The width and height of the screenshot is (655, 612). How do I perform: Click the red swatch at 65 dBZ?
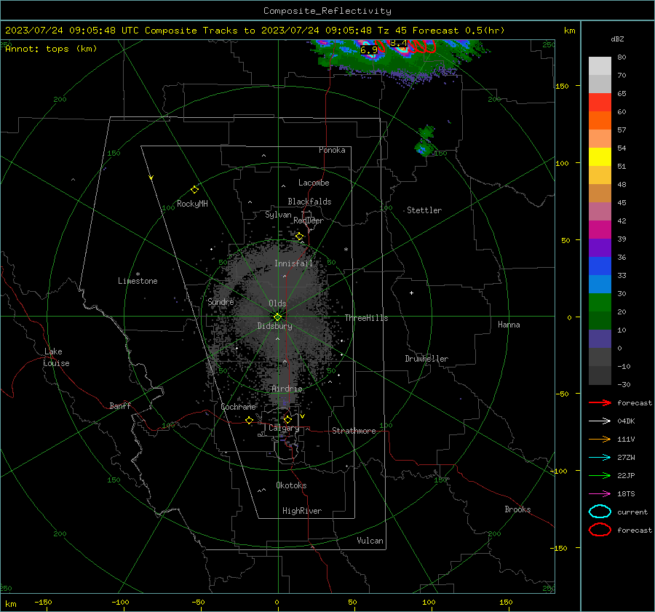(600, 102)
